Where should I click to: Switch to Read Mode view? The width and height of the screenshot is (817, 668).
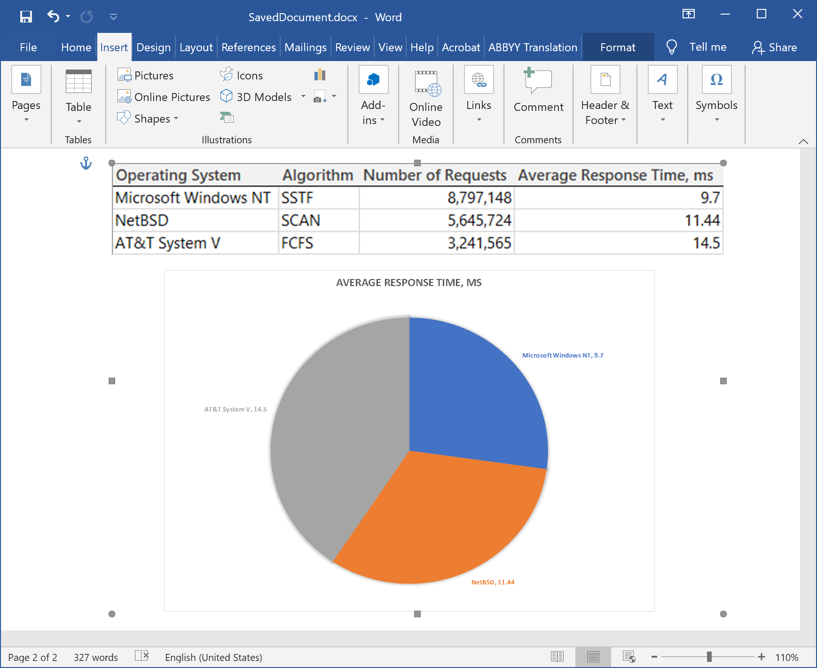coord(557,657)
